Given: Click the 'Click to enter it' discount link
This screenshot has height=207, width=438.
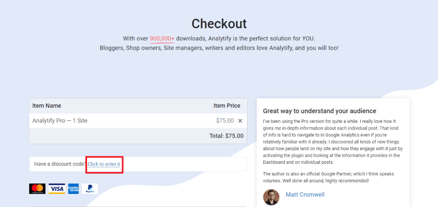Looking at the screenshot, I should (x=104, y=164).
